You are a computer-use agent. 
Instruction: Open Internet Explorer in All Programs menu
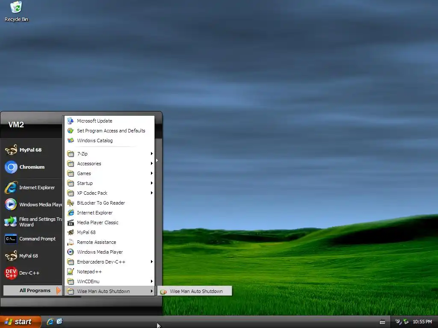pyautogui.click(x=109, y=213)
